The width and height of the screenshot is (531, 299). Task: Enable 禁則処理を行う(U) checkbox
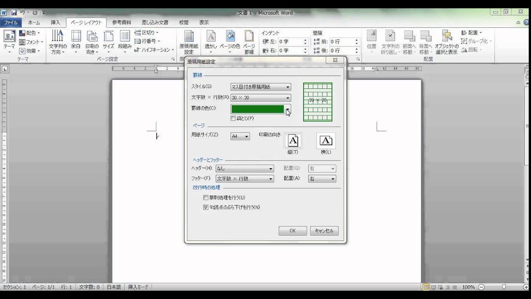point(206,198)
